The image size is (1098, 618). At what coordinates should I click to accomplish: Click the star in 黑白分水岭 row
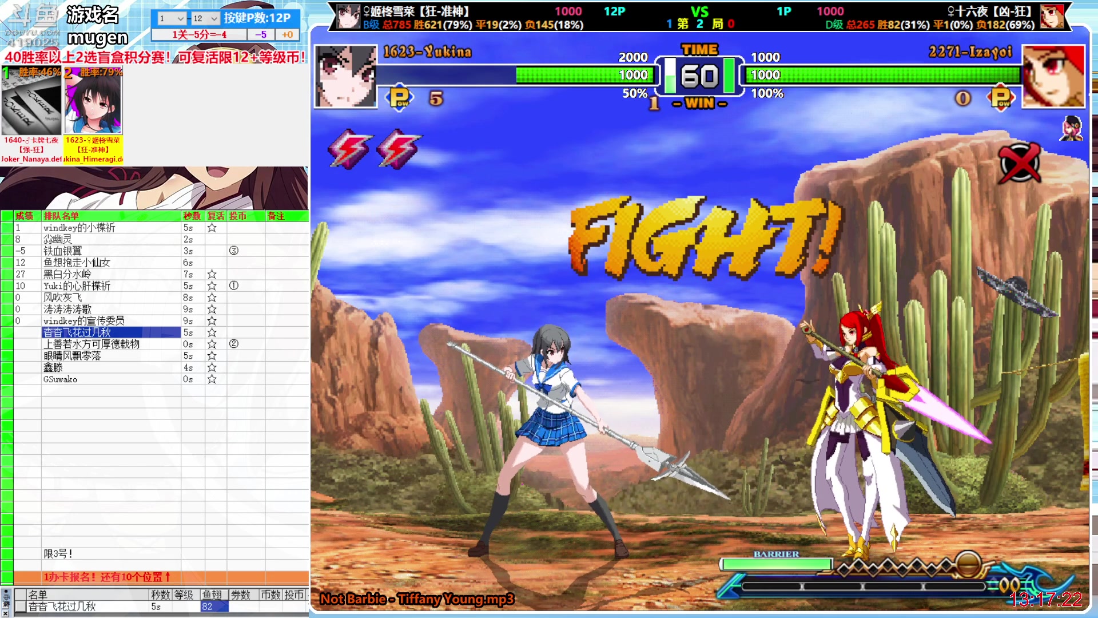coord(212,274)
